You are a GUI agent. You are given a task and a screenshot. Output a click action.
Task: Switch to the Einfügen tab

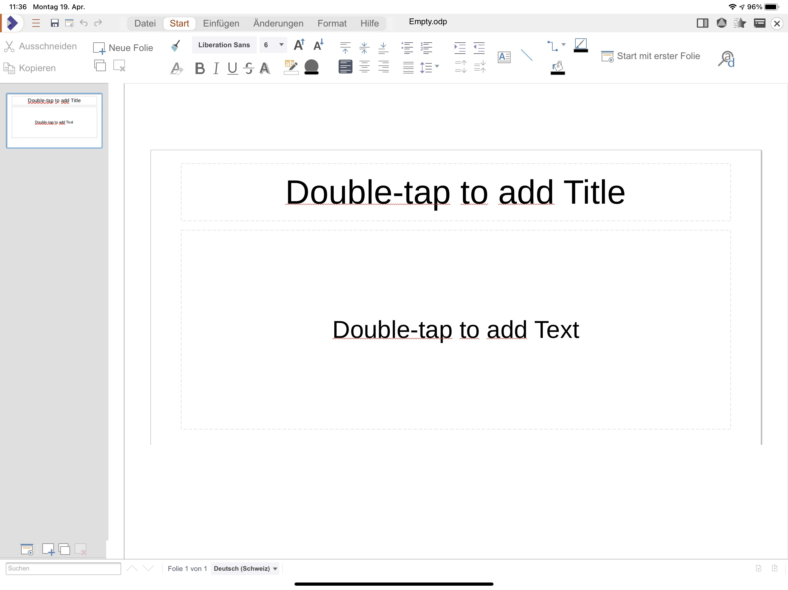coord(221,24)
